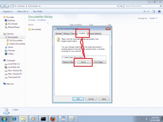Launch Internet Explorer from taskbar
The height and width of the screenshot is (122, 163).
14,119
